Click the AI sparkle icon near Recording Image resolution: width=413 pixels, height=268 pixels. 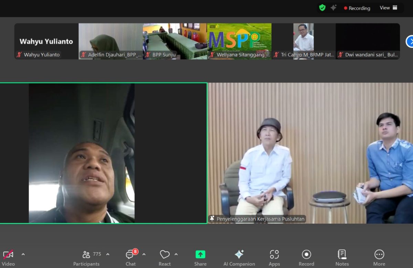[333, 8]
